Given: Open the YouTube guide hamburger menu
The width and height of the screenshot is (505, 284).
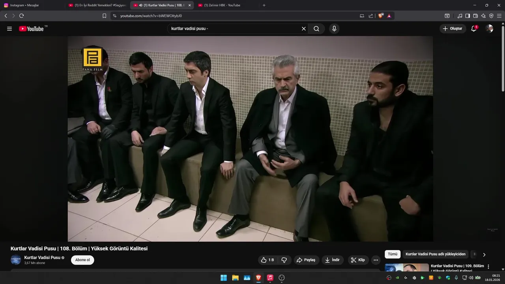Looking at the screenshot, I should tap(9, 29).
